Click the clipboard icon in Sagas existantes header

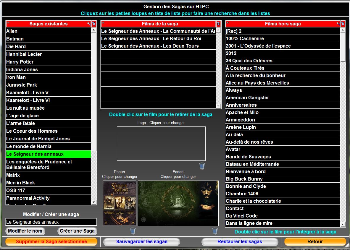(94, 24)
